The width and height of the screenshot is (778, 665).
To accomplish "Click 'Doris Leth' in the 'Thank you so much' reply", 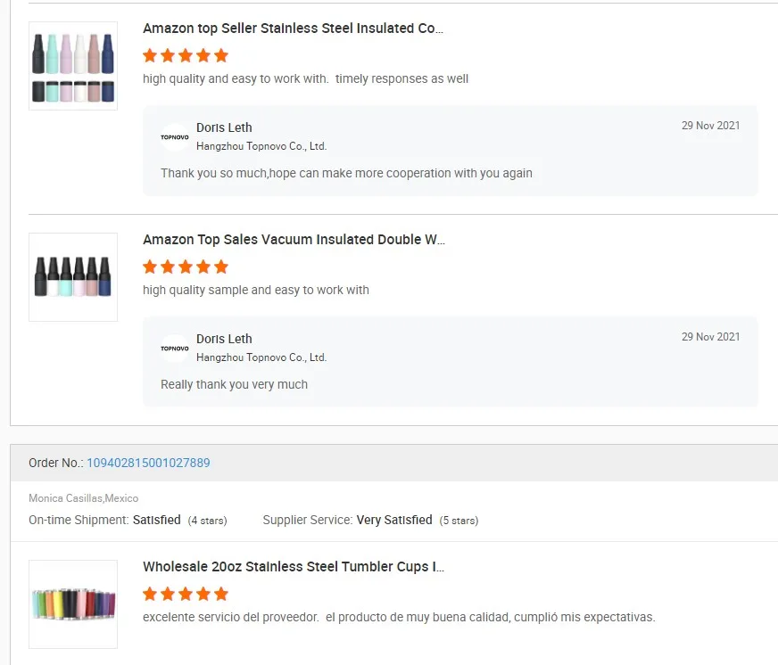I will pyautogui.click(x=224, y=127).
